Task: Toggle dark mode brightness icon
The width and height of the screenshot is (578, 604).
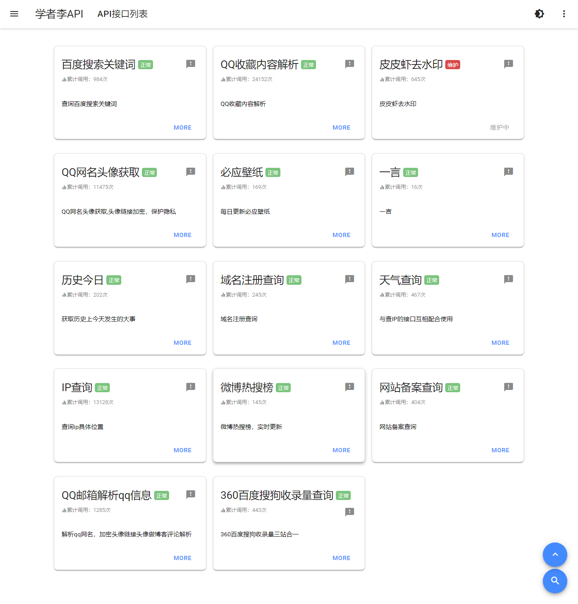Action: coord(539,14)
